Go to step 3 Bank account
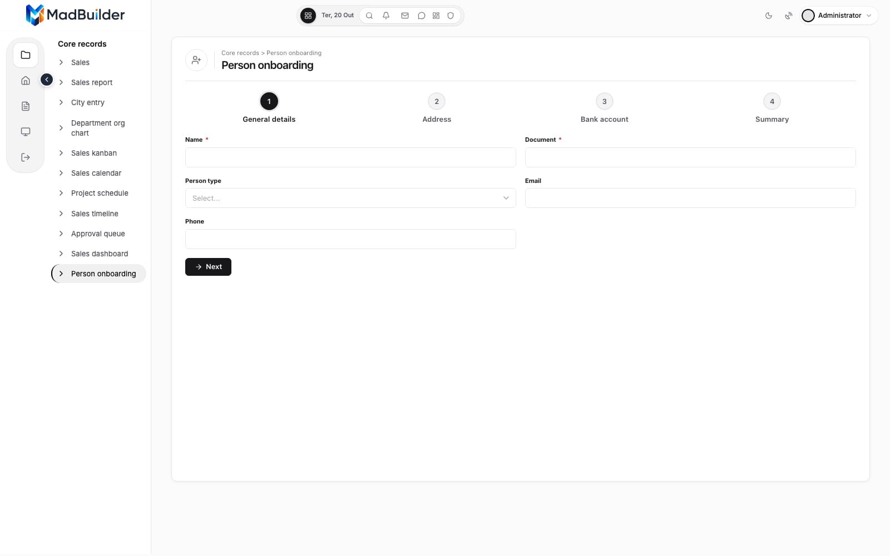Viewport: 890px width, 556px height. [x=604, y=108]
